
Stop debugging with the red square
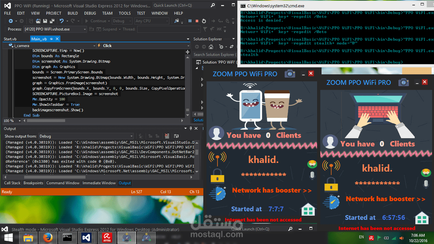coord(197,21)
